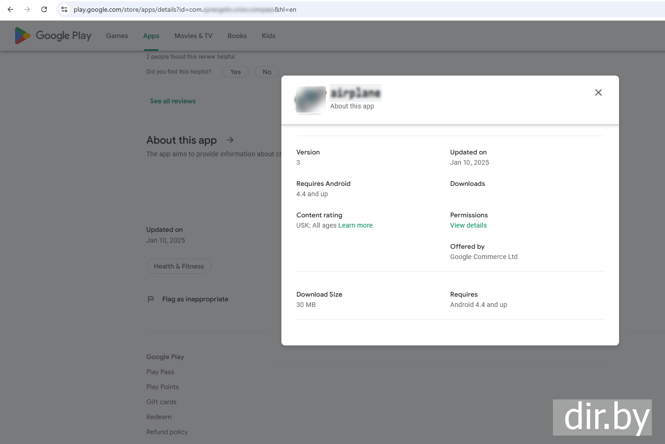Click the Health & Fitness category chip

coord(179,266)
